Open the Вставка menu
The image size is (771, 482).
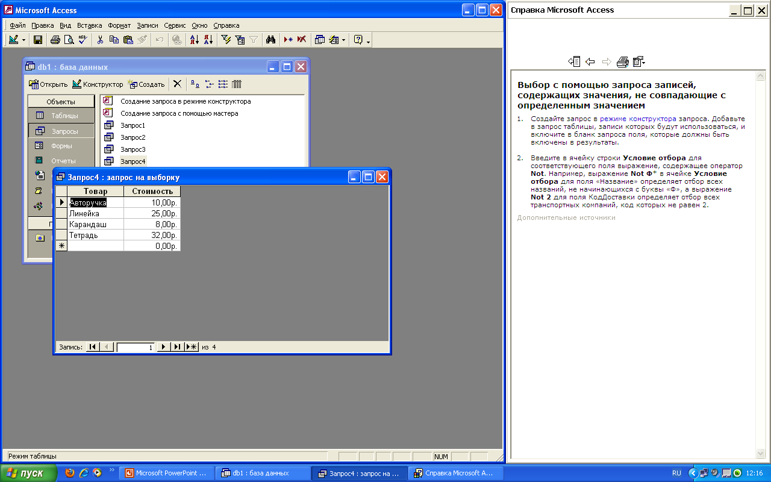tap(90, 25)
